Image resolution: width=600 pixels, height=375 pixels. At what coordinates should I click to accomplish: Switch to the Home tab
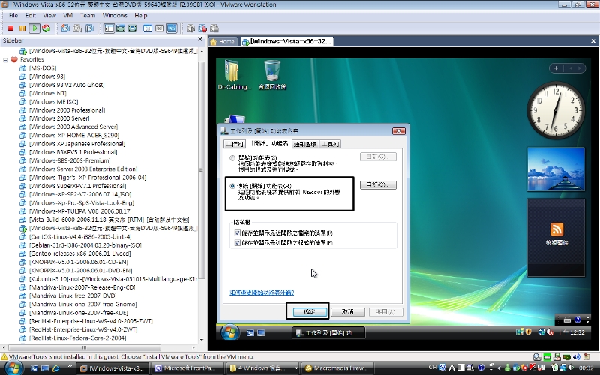click(223, 42)
